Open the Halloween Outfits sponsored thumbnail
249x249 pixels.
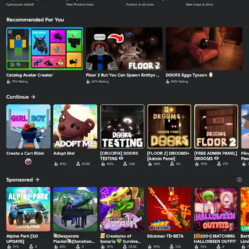click(x=216, y=209)
